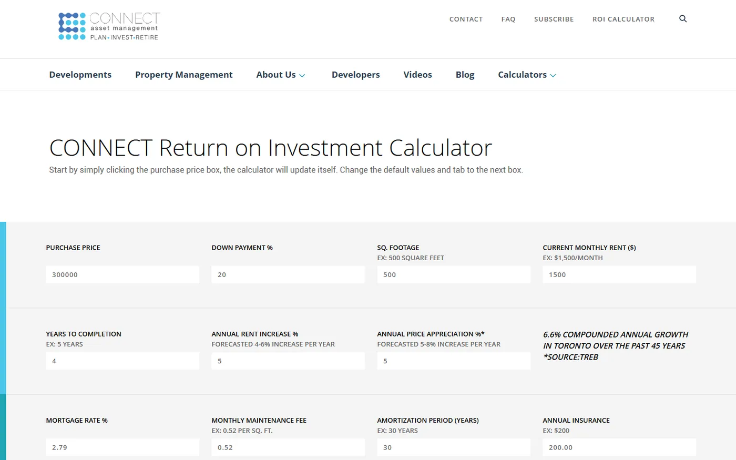The height and width of the screenshot is (460, 736).
Task: Open the ROI CALCULATOR link
Action: coord(623,19)
